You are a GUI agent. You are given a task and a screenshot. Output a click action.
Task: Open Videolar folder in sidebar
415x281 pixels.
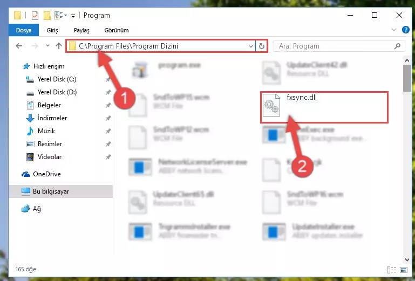point(49,157)
